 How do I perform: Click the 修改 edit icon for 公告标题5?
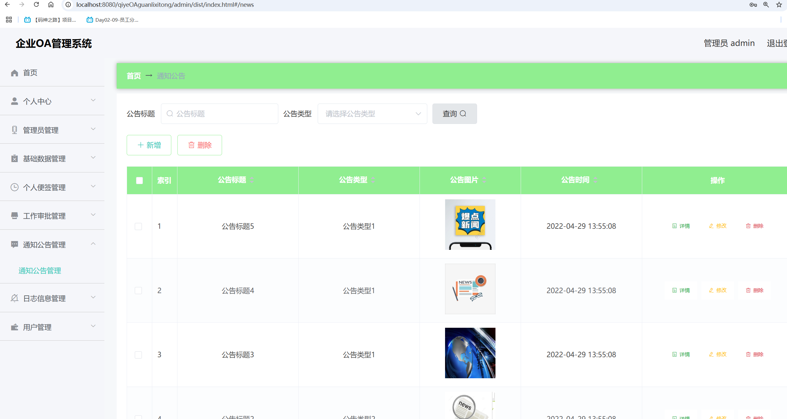point(711,226)
